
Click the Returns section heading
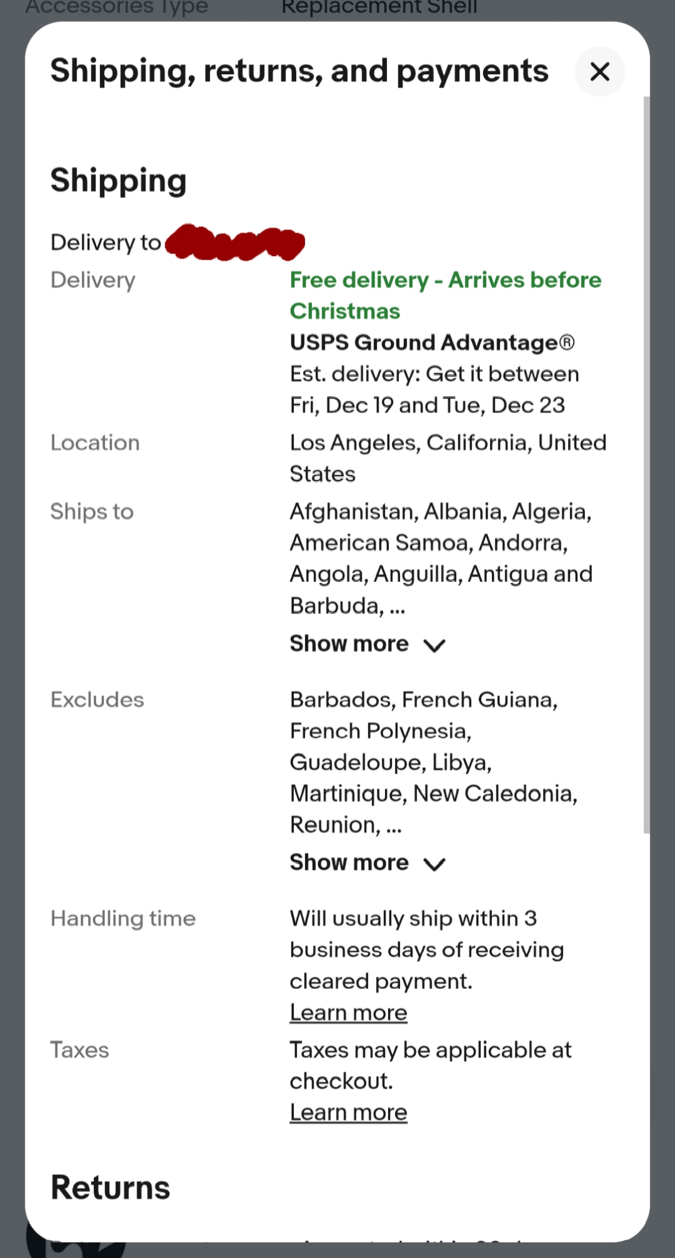point(110,1188)
